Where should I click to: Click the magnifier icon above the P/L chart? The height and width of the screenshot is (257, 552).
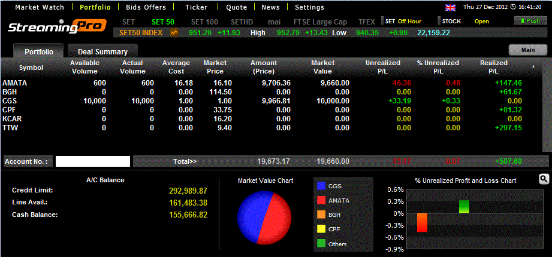coord(544,179)
